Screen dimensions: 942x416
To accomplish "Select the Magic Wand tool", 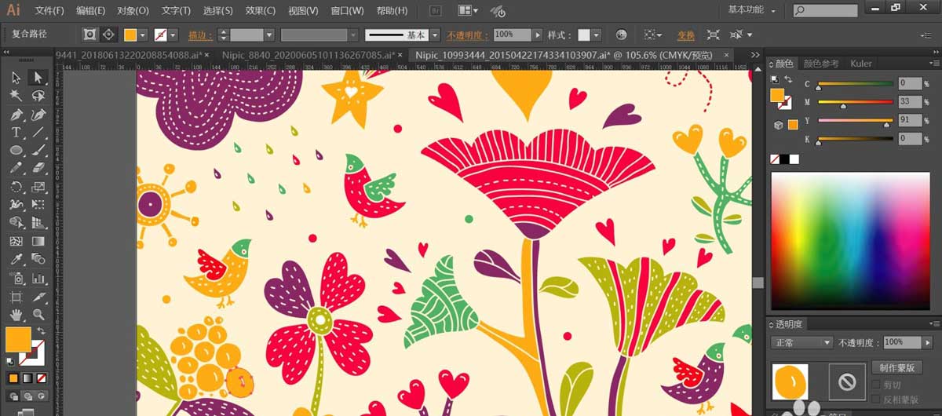I will [x=16, y=95].
